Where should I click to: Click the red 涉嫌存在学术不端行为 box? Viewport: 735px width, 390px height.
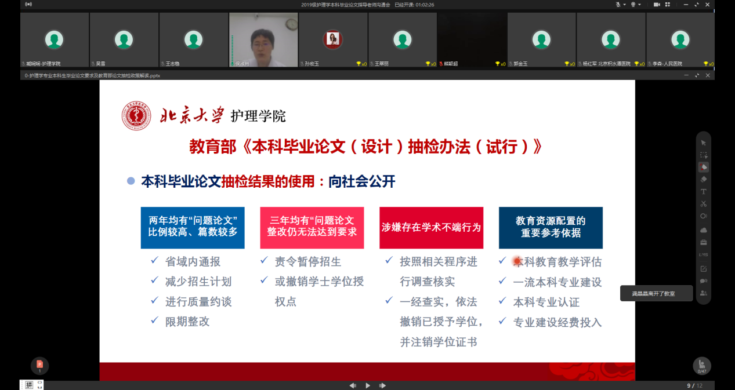coord(432,228)
